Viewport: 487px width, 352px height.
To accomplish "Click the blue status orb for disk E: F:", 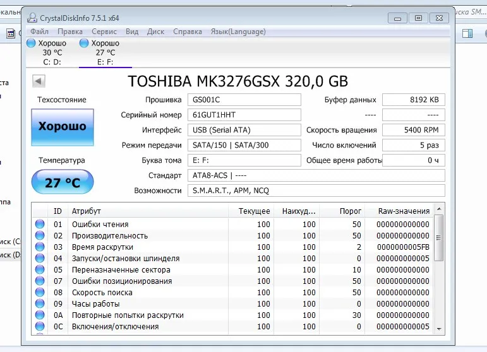I will tap(84, 43).
